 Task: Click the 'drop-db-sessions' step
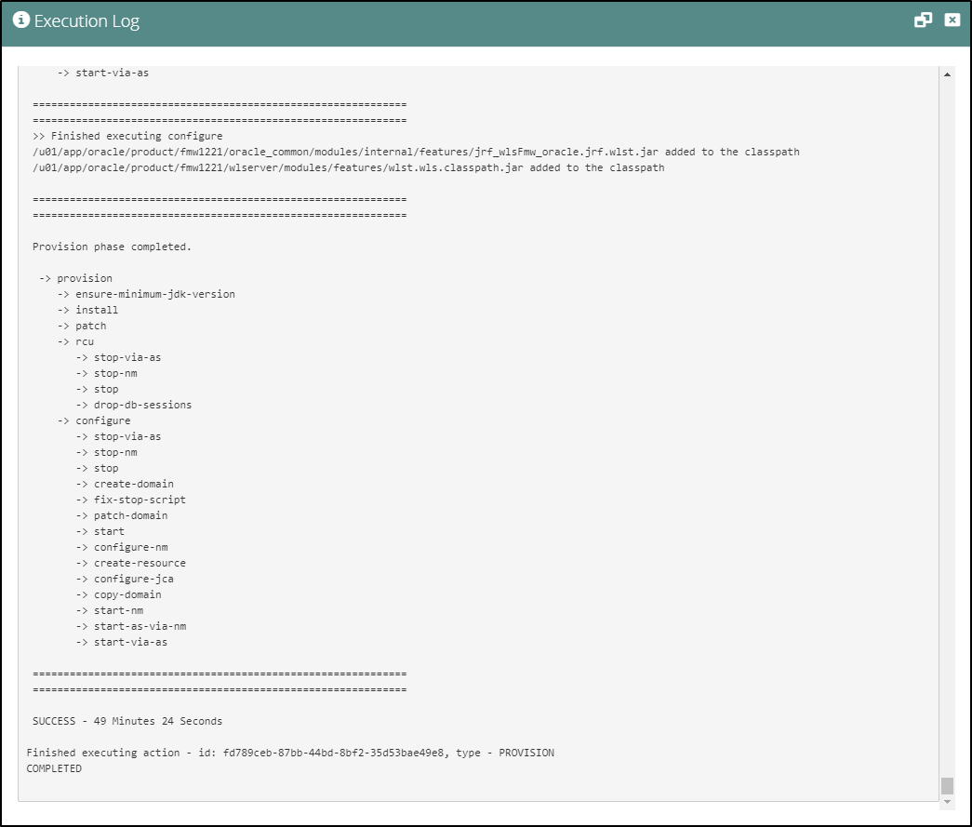coord(142,405)
